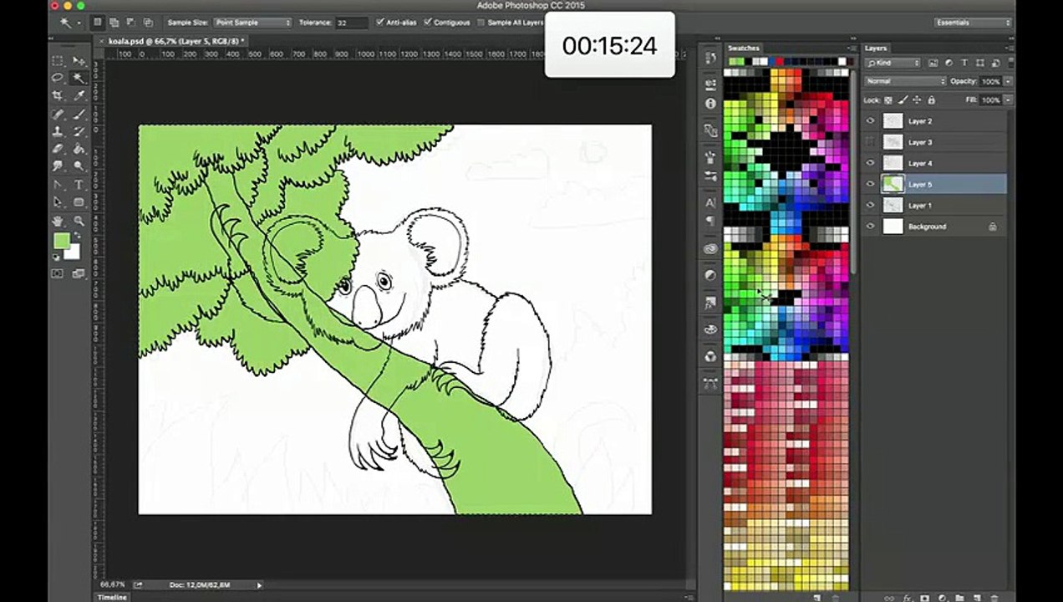Image resolution: width=1063 pixels, height=602 pixels.
Task: Select the Hand tool
Action: pos(58,222)
